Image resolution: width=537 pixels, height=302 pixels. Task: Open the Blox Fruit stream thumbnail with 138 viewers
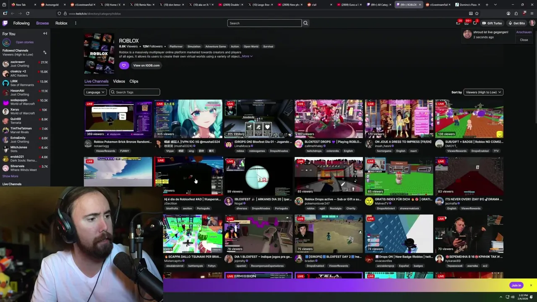469,118
